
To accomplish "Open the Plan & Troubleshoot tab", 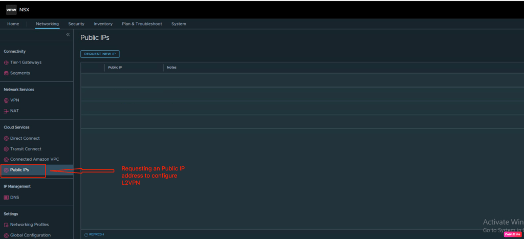I will tap(142, 24).
